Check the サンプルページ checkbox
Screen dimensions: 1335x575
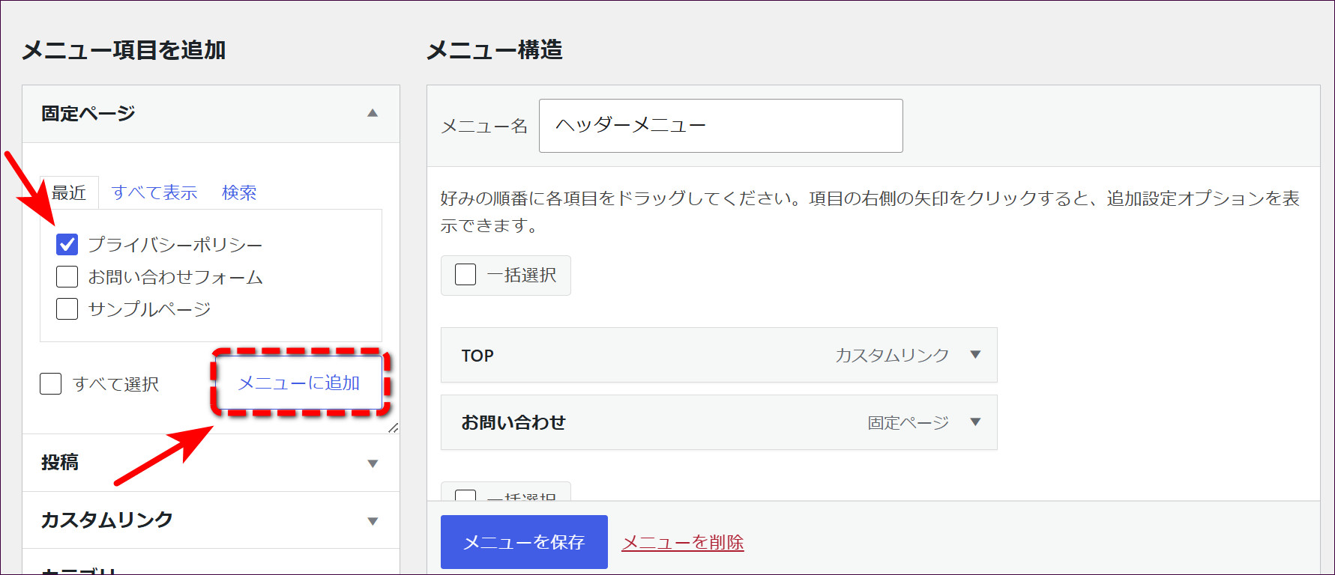point(67,308)
